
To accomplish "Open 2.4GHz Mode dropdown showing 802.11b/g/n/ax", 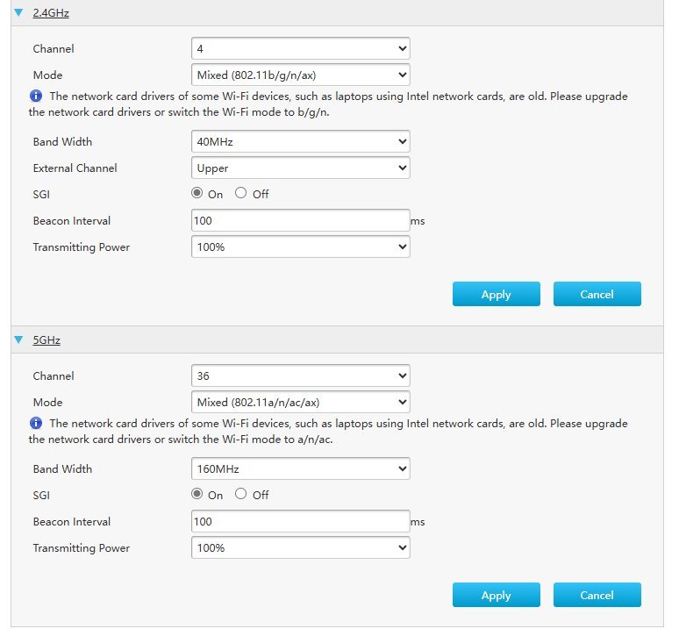I will pyautogui.click(x=300, y=75).
